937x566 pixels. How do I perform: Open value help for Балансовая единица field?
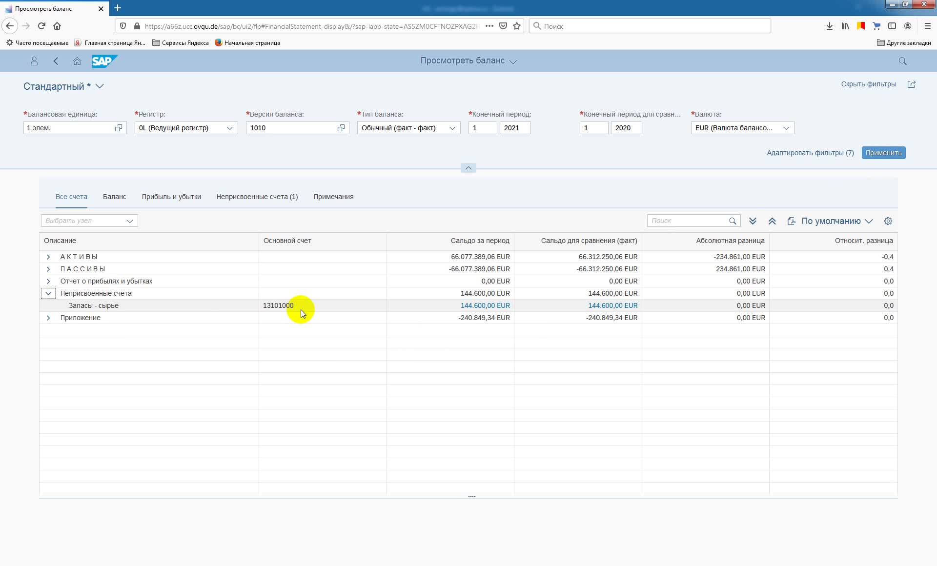point(119,128)
